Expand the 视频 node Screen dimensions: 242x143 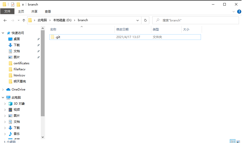5,110
